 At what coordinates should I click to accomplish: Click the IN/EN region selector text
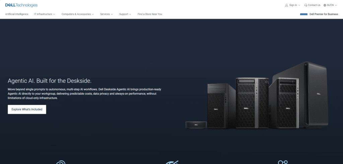point(330,5)
